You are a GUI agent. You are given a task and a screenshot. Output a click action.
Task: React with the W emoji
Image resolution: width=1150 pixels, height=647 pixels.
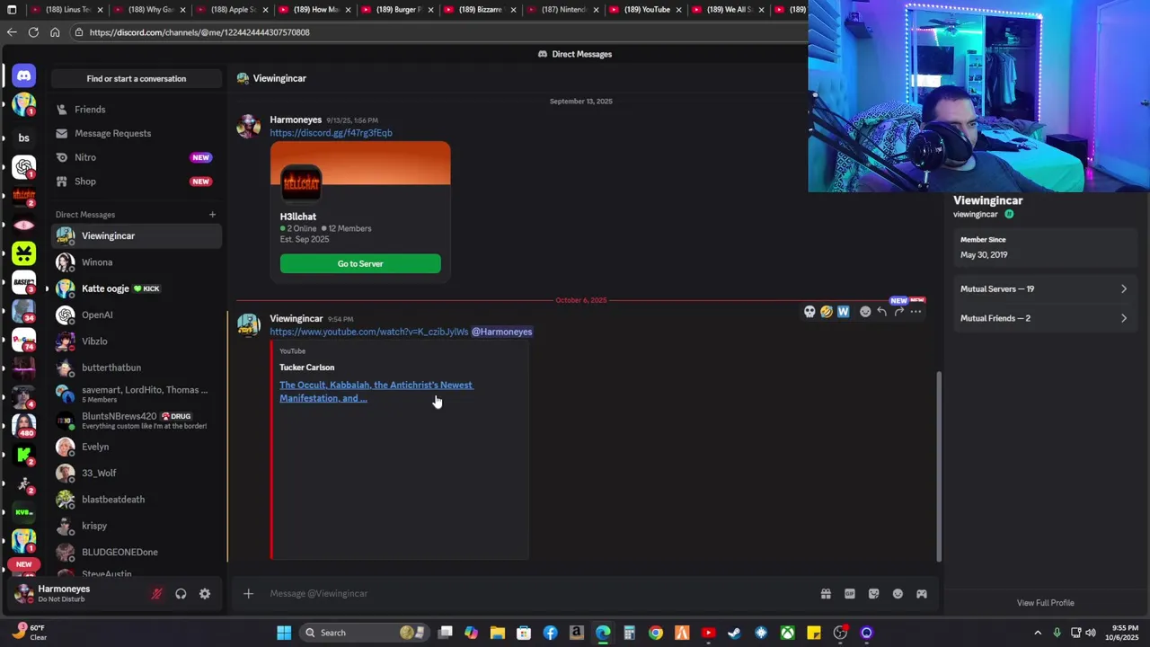pyautogui.click(x=843, y=312)
